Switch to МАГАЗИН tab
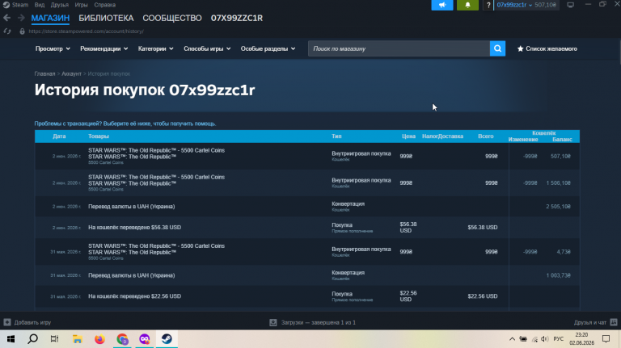This screenshot has width=621, height=348. (50, 19)
